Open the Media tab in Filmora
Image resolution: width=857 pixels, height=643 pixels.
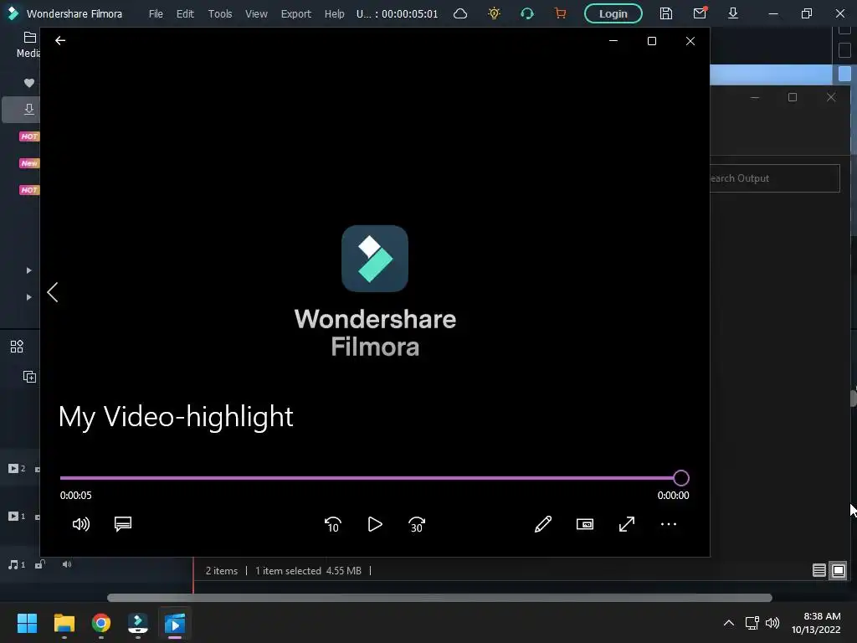pyautogui.click(x=28, y=45)
